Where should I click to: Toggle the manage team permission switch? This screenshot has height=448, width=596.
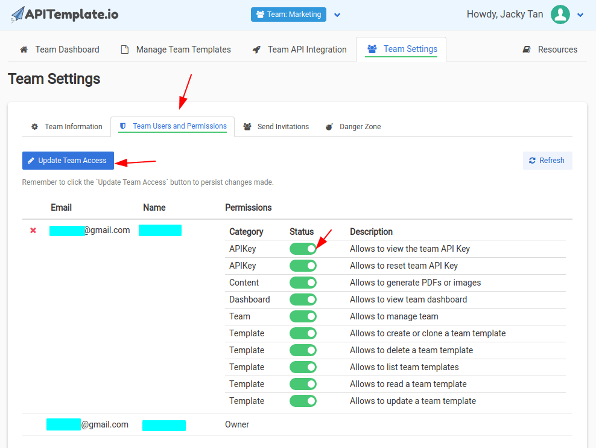[303, 316]
